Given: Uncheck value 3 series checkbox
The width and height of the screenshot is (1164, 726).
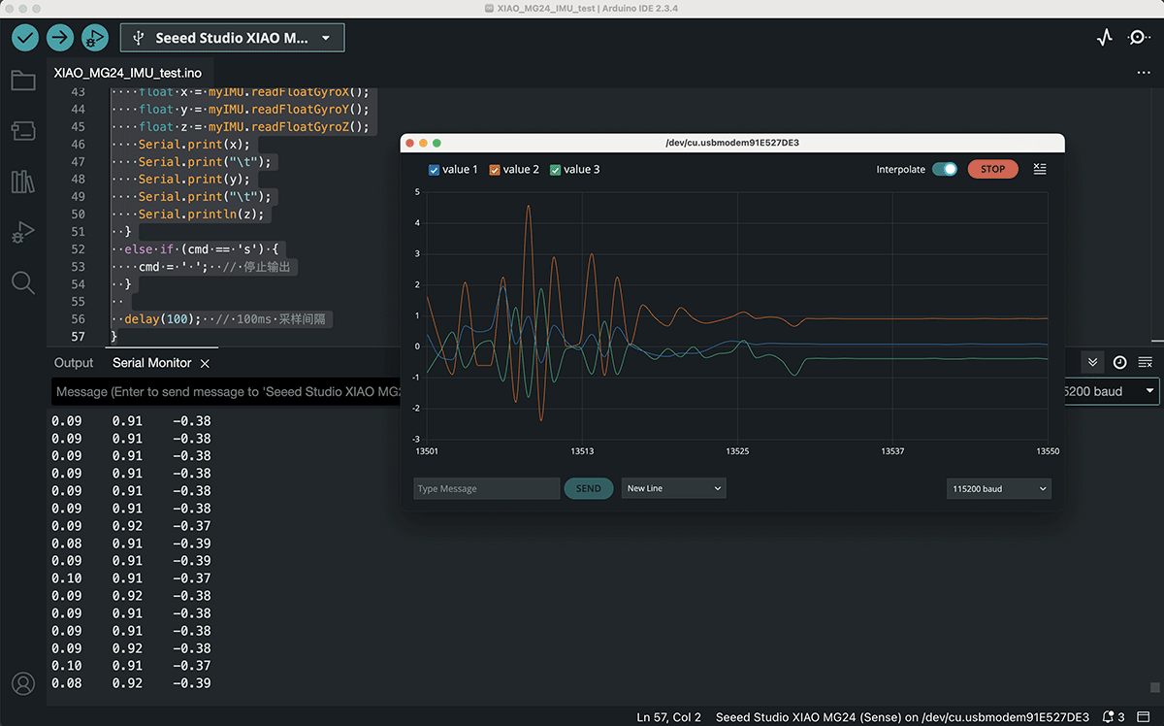Looking at the screenshot, I should pyautogui.click(x=556, y=170).
